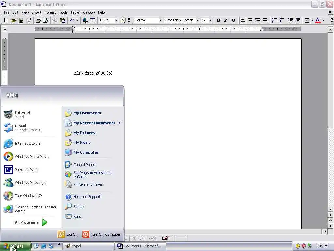Image resolution: width=334 pixels, height=251 pixels.
Task: Open the Times New Roman font dropdown
Action: (x=198, y=20)
